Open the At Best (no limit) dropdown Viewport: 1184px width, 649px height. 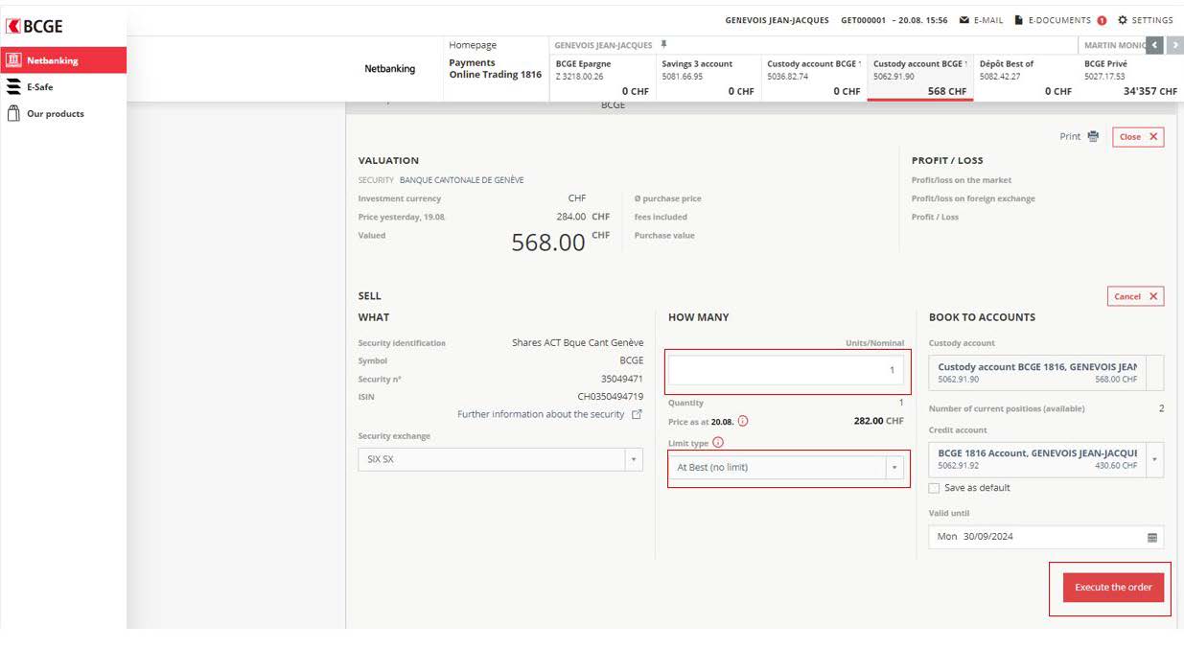[786, 467]
